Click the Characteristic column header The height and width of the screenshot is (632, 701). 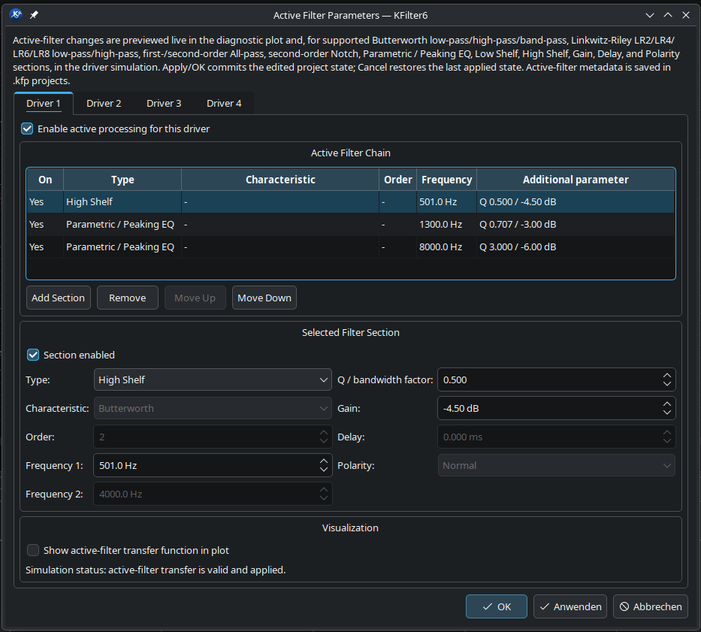pos(280,180)
